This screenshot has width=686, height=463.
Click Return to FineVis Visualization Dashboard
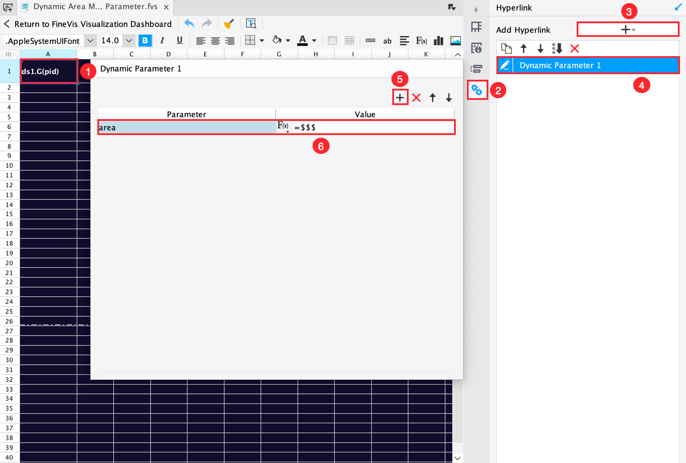(87, 24)
